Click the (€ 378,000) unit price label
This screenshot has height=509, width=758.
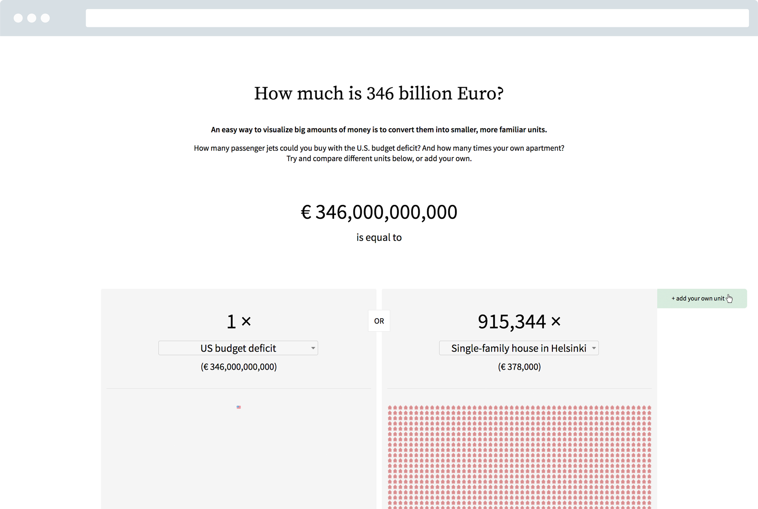519,367
